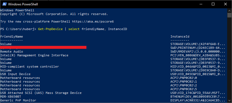Click the InstanceId column header
Screen dimensions: 232x103
click(x=180, y=36)
